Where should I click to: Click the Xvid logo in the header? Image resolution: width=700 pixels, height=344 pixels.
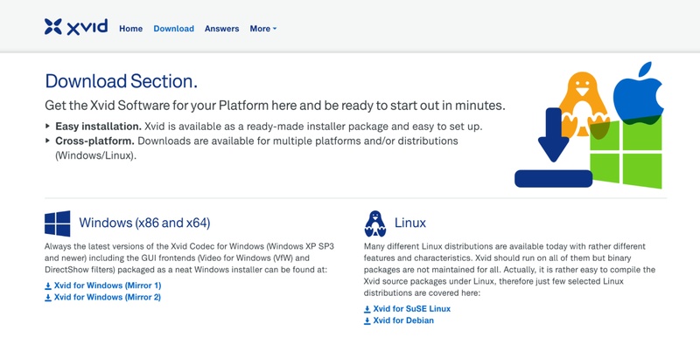(x=76, y=27)
